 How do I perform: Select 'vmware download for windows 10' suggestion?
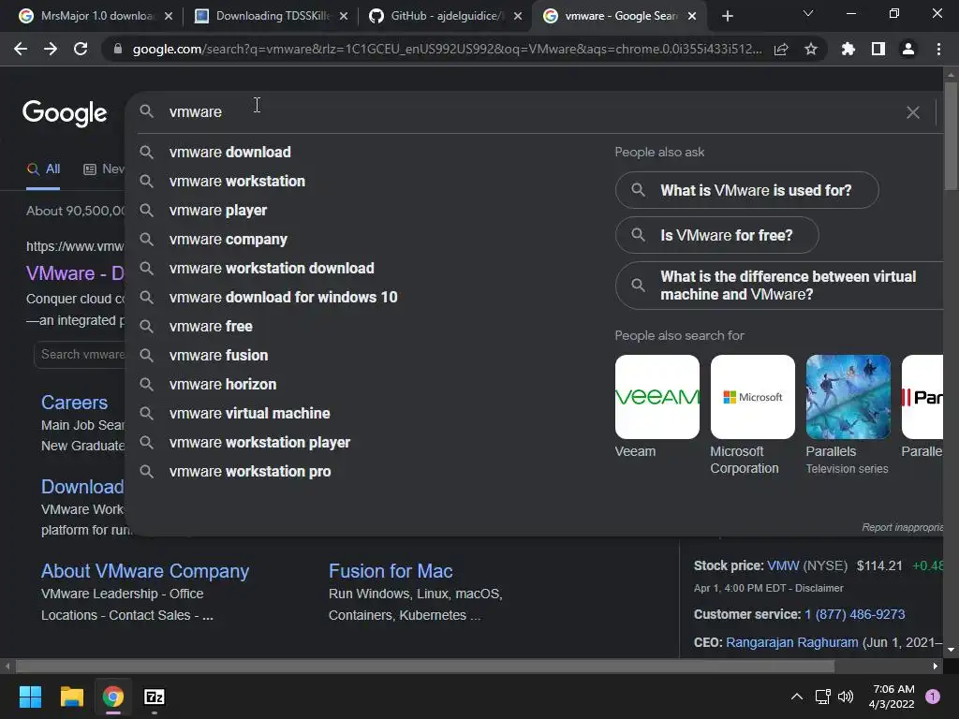[283, 297]
